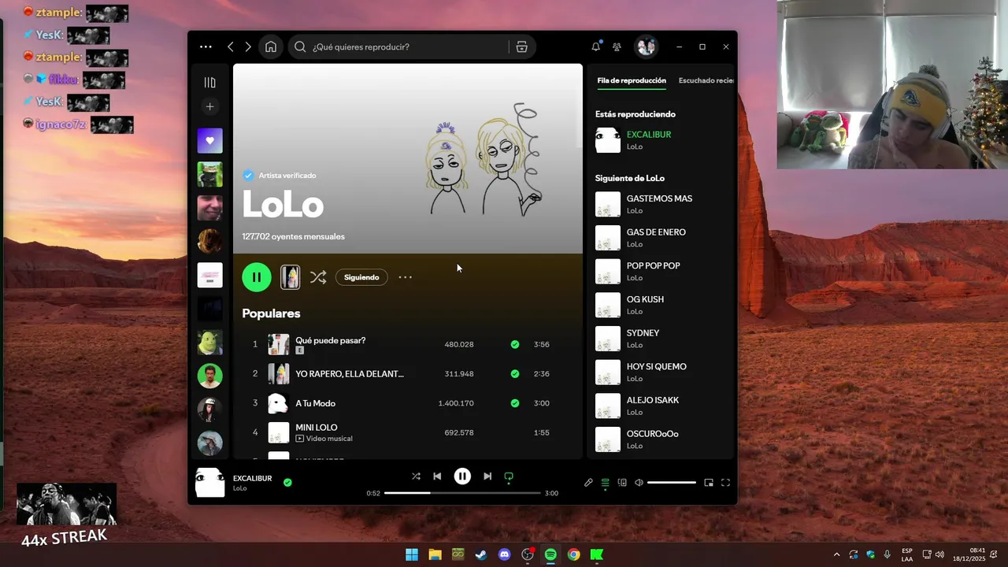
Task: Select 'HOY SI QUEMO' in the queue
Action: [661, 372]
